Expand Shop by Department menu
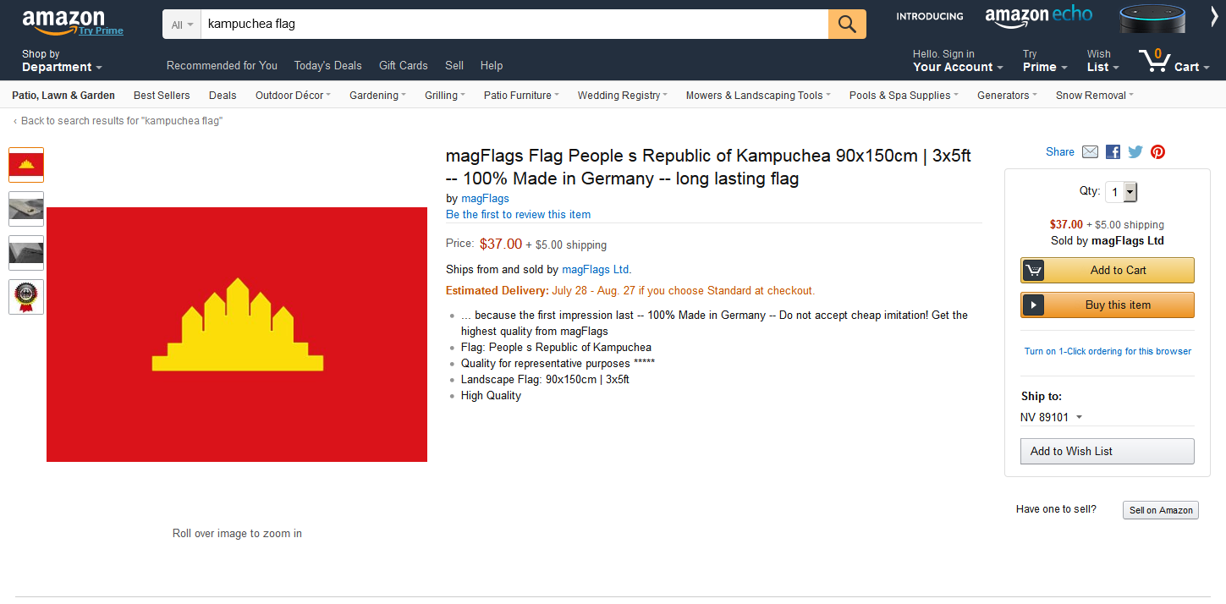The height and width of the screenshot is (604, 1226). click(x=62, y=61)
